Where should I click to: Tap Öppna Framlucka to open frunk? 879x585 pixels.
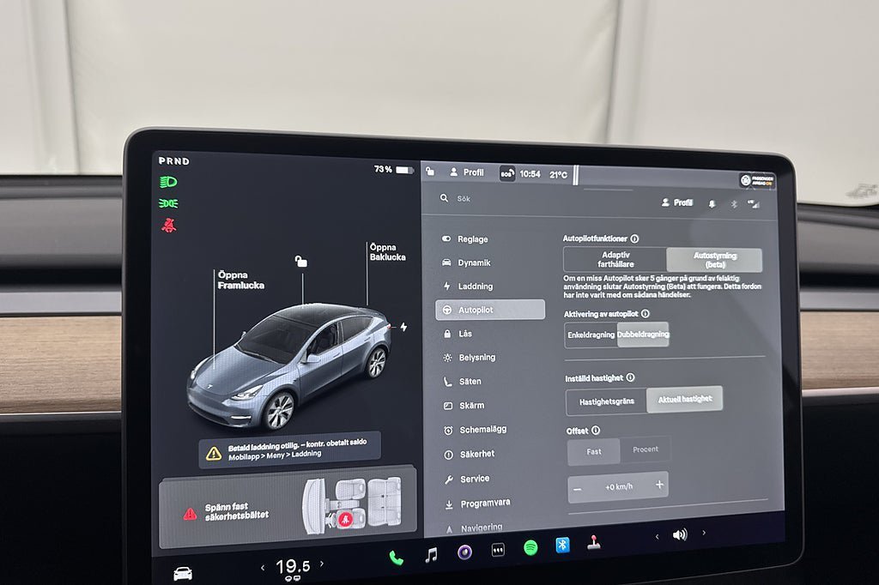click(240, 280)
